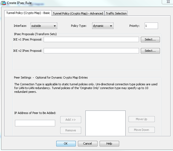Click the IKE v2 IPsec Proposal field

(91, 51)
